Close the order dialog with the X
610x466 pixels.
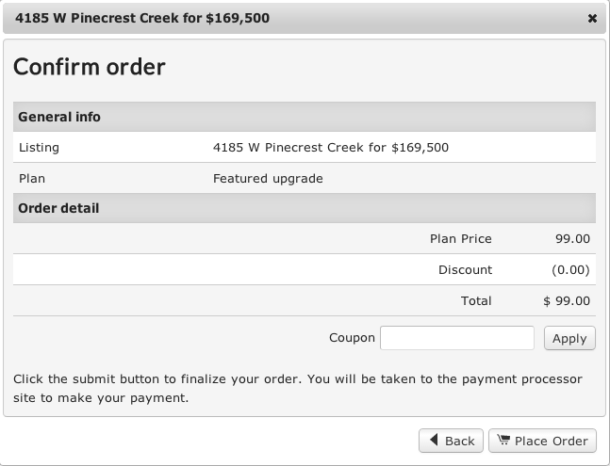pos(592,18)
